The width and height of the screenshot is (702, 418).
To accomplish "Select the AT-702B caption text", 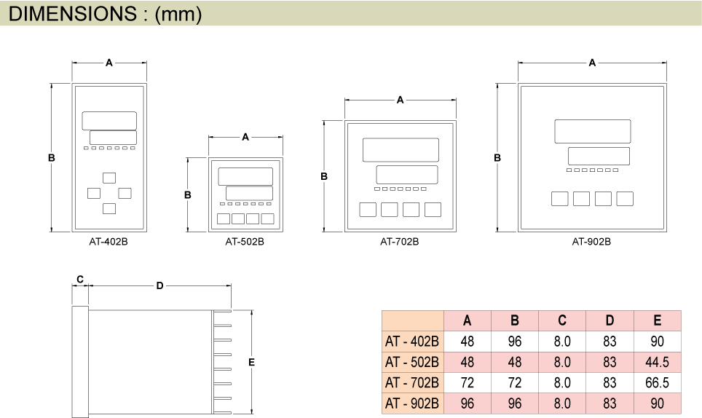I will 399,242.
